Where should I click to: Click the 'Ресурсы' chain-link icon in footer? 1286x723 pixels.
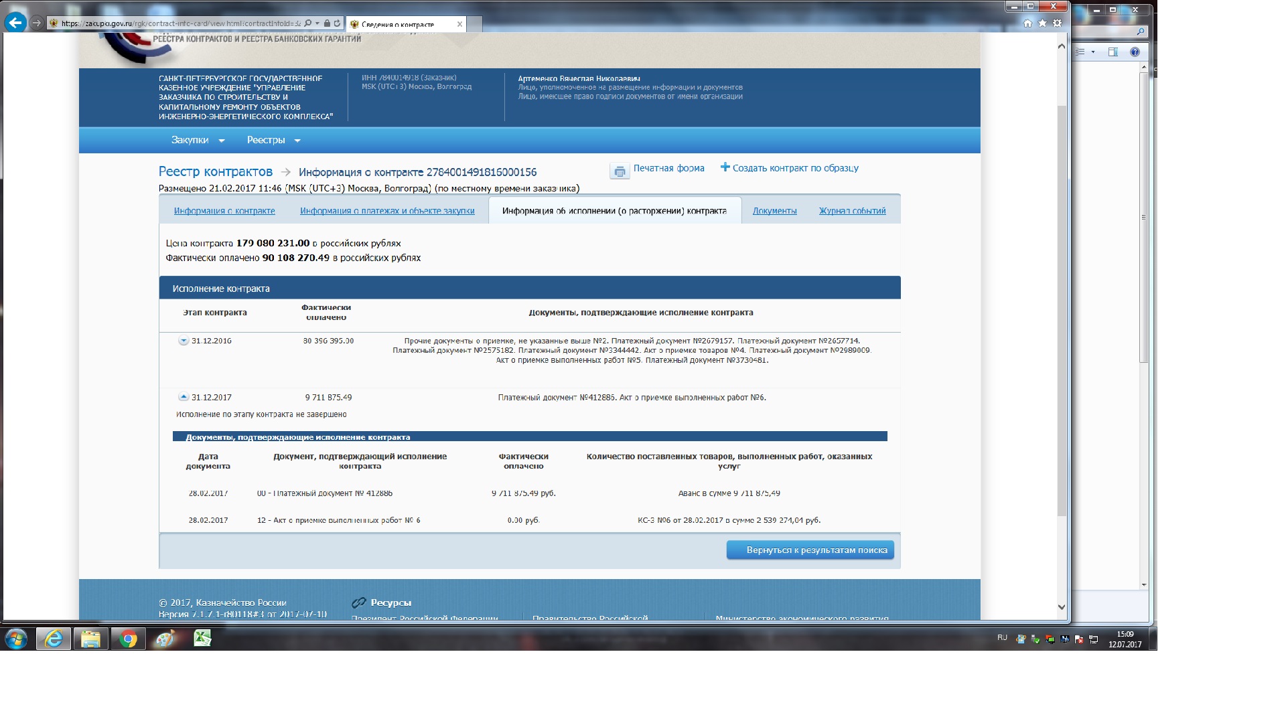click(x=359, y=602)
